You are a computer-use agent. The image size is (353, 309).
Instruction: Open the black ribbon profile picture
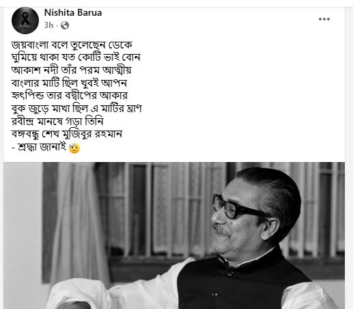25,21
